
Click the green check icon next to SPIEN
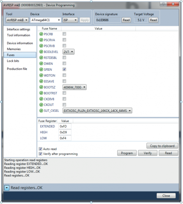click(x=41, y=70)
